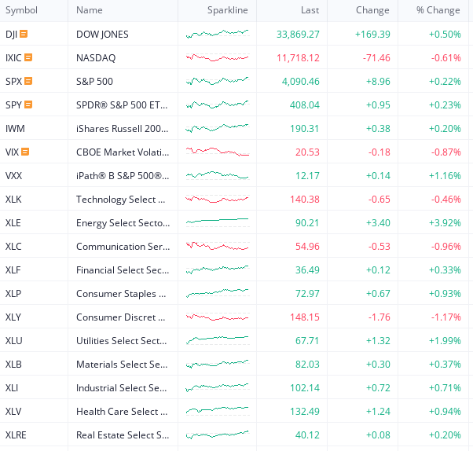This screenshot has width=473, height=451.
Task: Select the IWM symbol
Action: pyautogui.click(x=15, y=129)
